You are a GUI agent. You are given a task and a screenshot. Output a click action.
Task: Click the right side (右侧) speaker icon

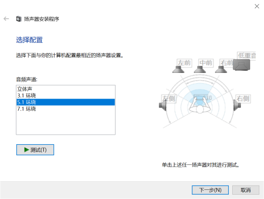pos(237,105)
